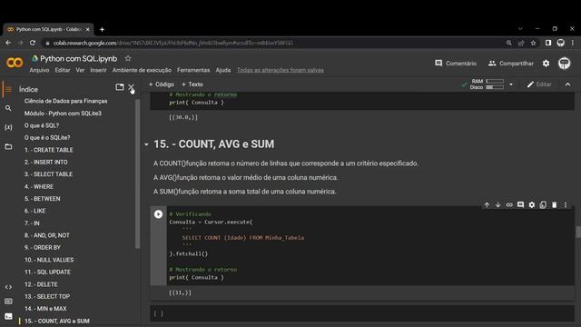Open Ferramentas menu
The height and width of the screenshot is (327, 581).
click(x=193, y=70)
